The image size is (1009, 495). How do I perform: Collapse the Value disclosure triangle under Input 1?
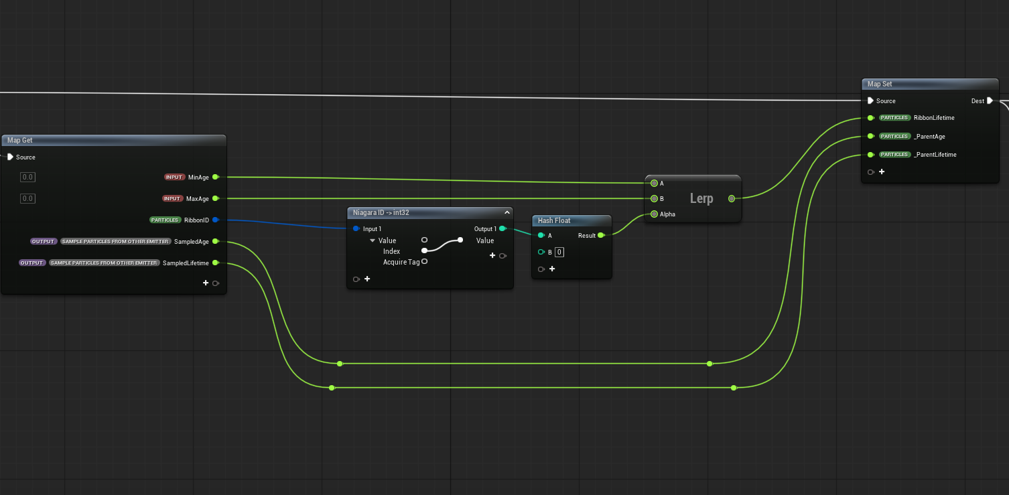(373, 240)
